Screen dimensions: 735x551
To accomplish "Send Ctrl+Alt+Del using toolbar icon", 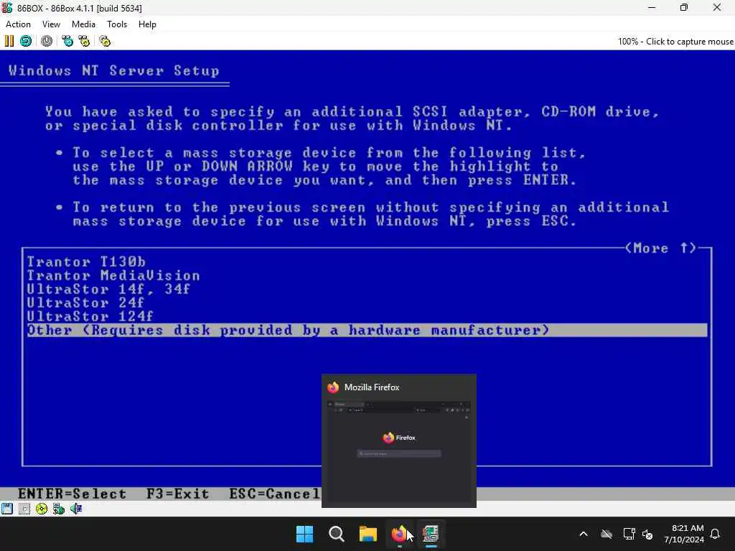I will click(67, 41).
